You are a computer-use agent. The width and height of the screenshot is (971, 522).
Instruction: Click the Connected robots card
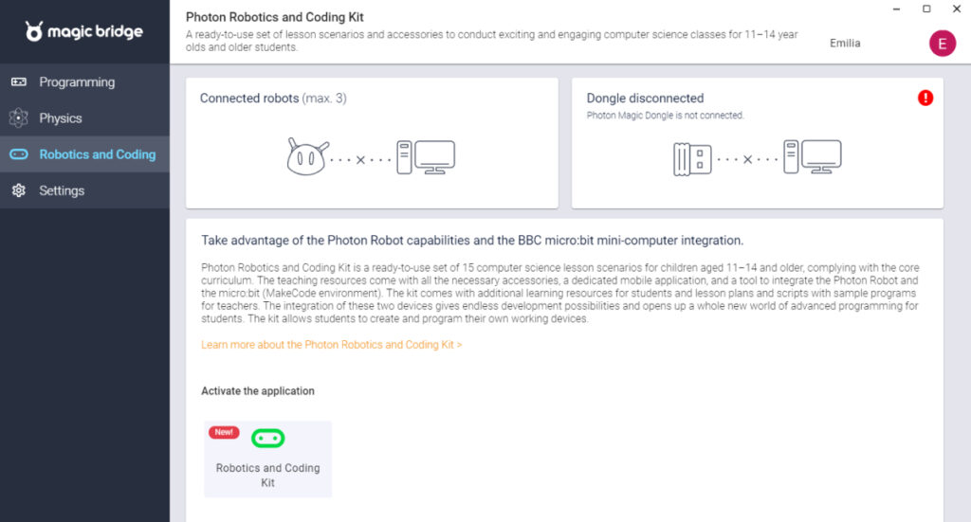tap(372, 142)
